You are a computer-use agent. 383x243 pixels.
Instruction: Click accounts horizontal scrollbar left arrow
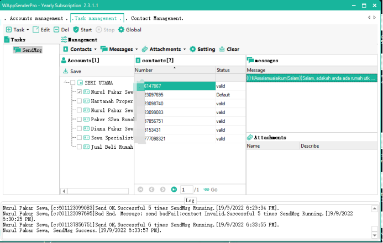(64, 191)
